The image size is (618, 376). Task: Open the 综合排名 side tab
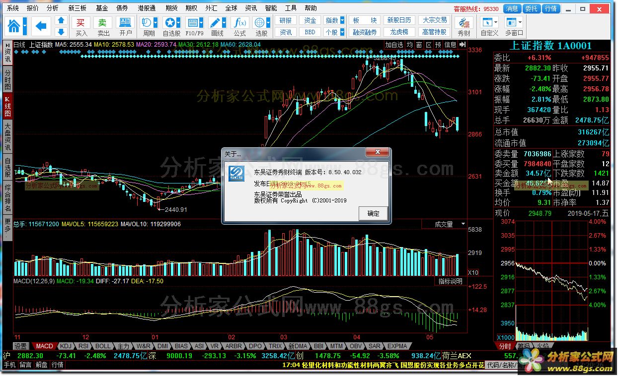coord(7,198)
